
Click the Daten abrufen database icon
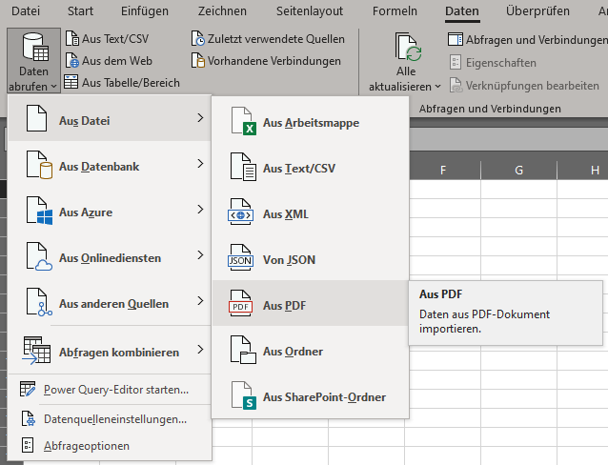(x=34, y=48)
